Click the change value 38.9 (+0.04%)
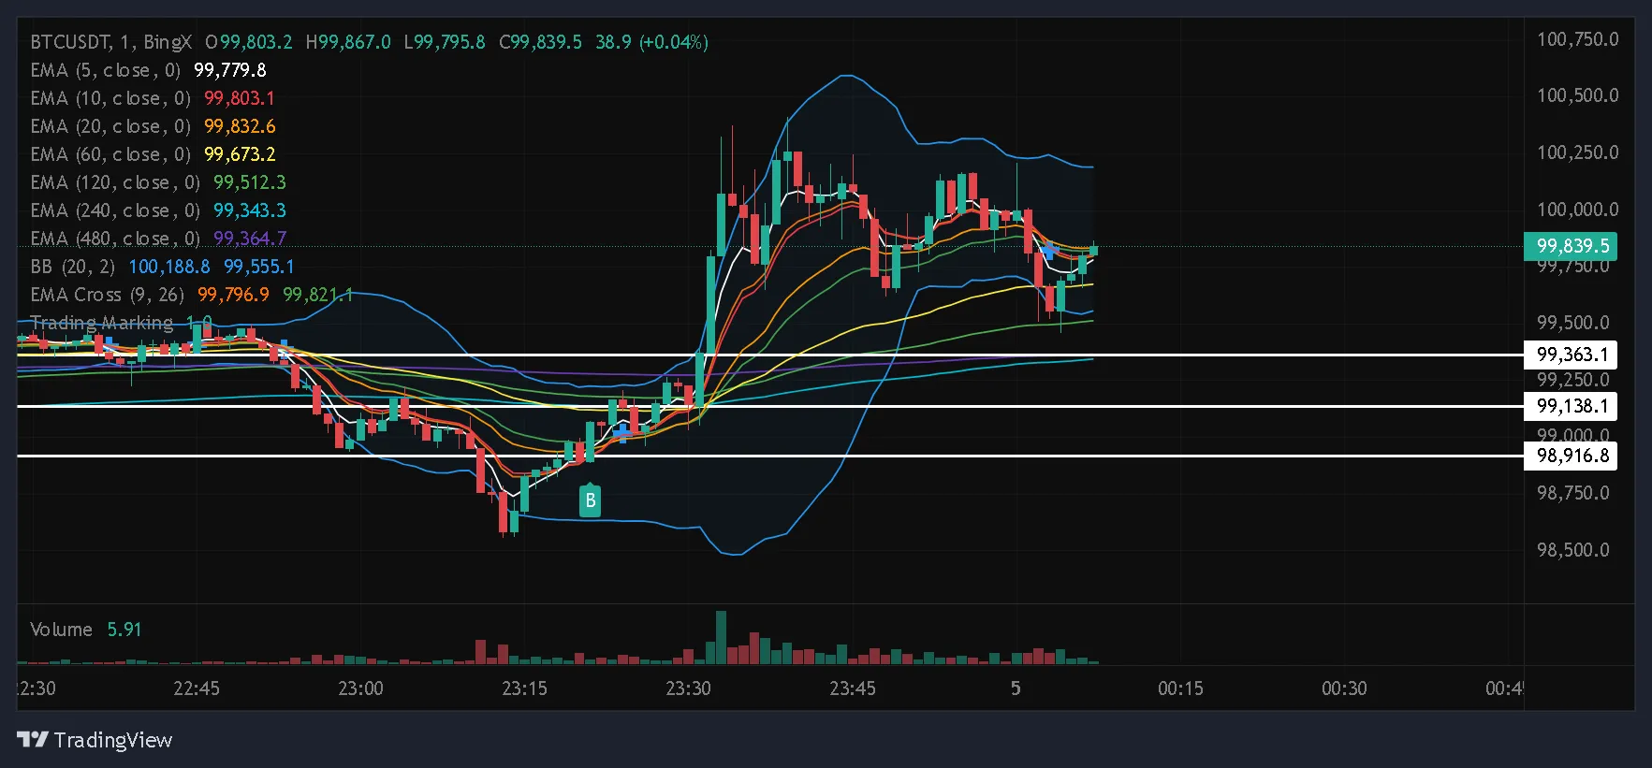1652x768 pixels. 651,42
